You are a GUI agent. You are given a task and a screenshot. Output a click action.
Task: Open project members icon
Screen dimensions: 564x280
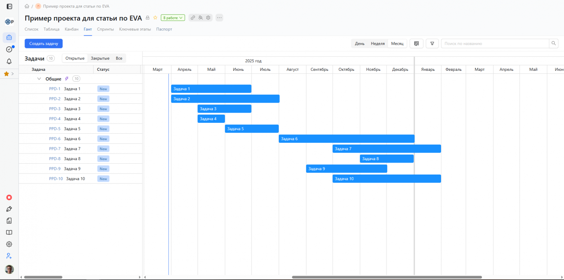coord(201,18)
